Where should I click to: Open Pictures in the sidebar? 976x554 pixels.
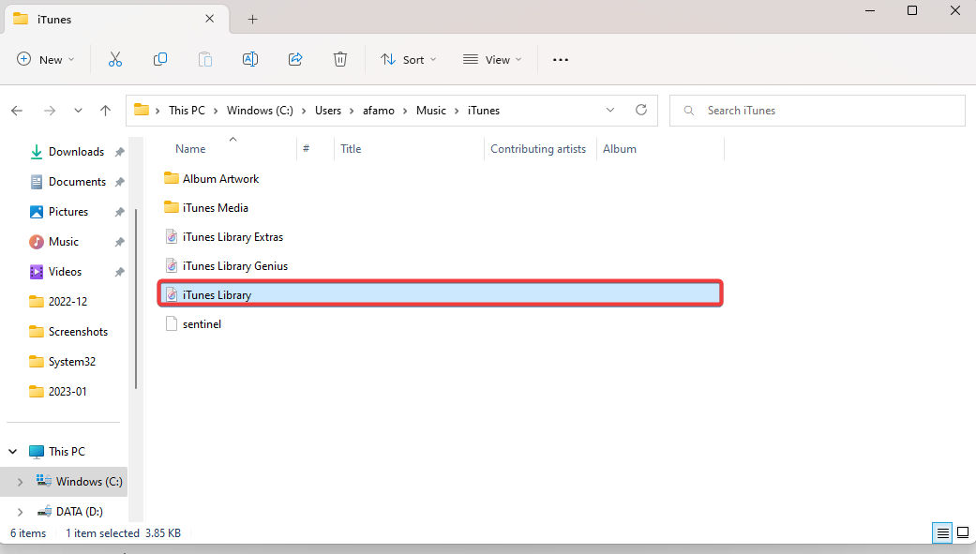(x=68, y=212)
